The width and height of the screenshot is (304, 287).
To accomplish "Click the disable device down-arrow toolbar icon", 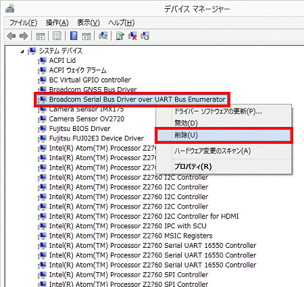I will click(145, 36).
